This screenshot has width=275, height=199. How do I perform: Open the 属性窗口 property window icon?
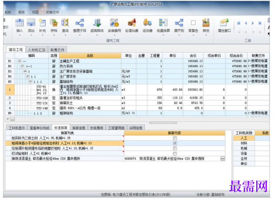(x=224, y=23)
